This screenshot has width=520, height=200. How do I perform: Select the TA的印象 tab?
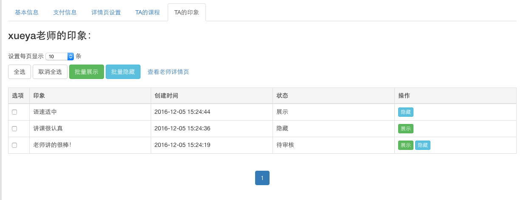pos(187,12)
